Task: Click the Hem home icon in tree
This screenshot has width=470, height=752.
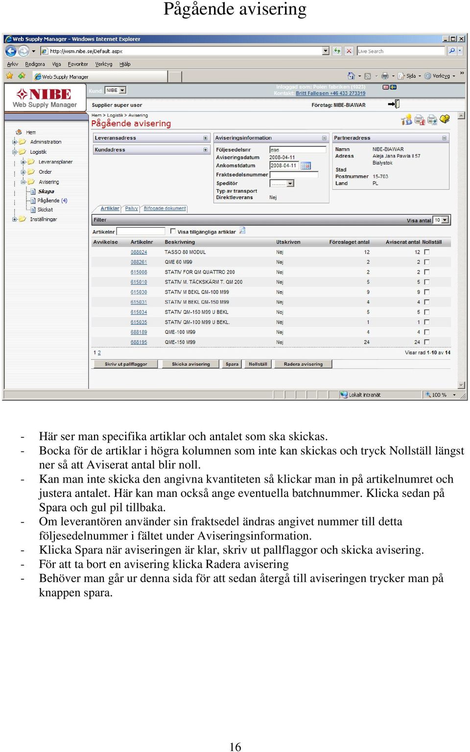Action: (x=19, y=132)
